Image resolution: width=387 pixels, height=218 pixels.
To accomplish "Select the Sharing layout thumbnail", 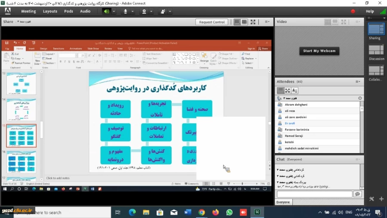I will click(x=376, y=29).
